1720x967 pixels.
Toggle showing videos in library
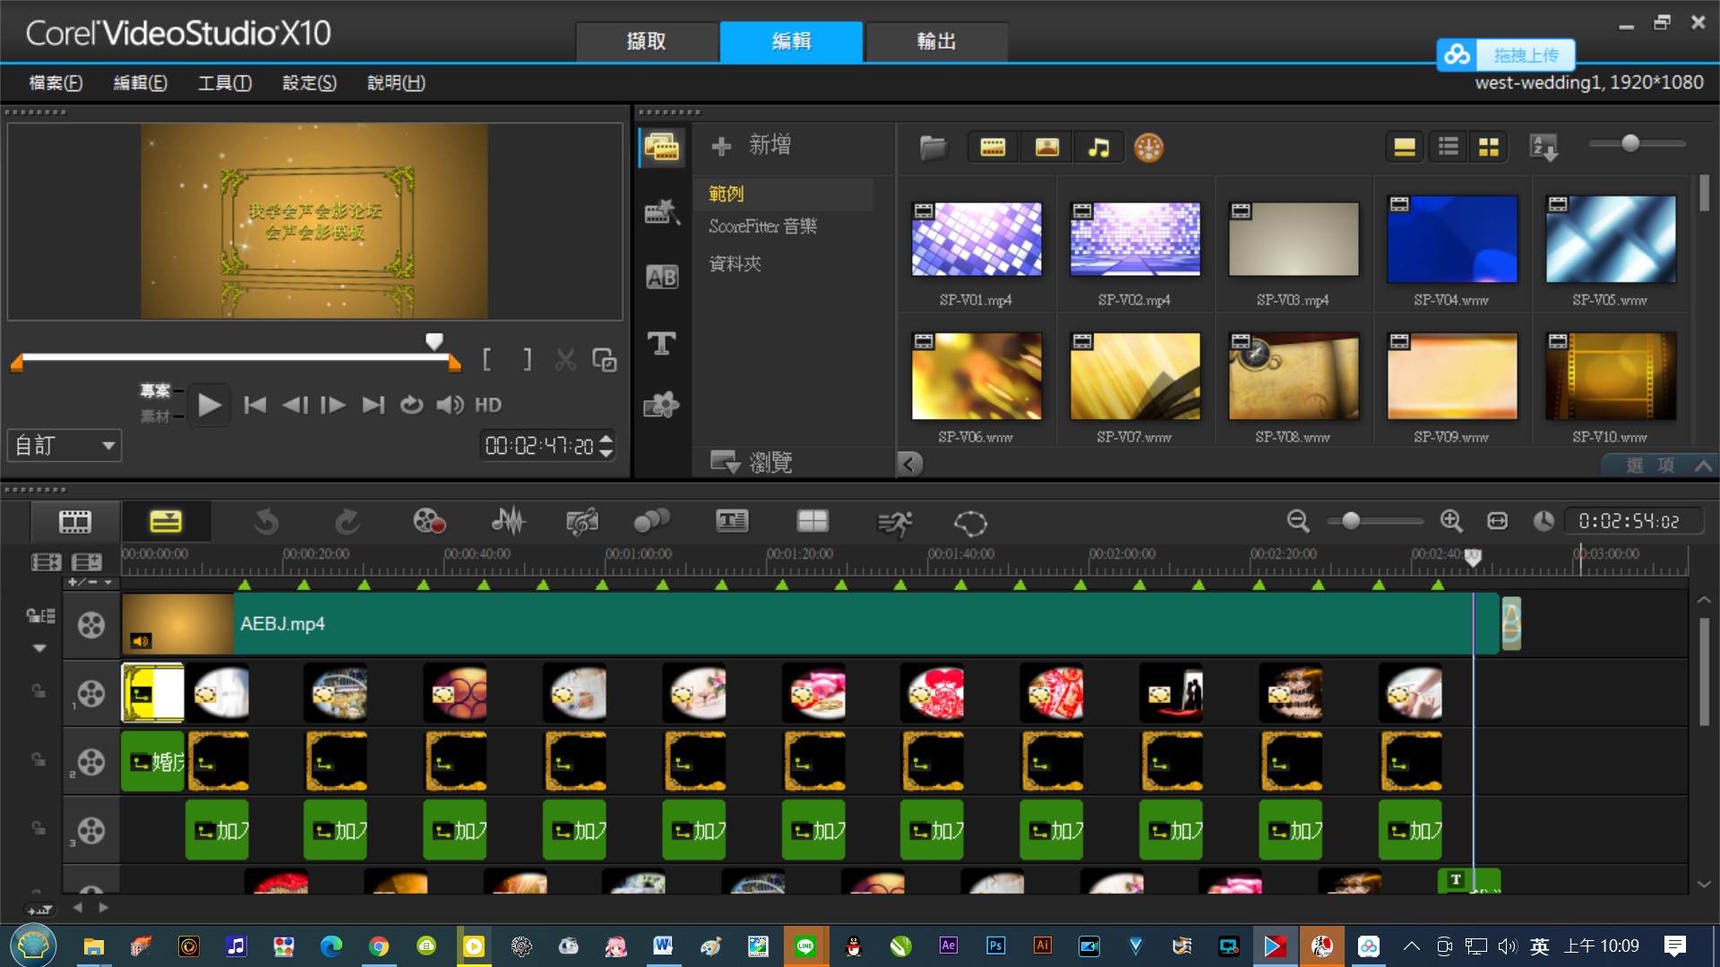point(993,147)
